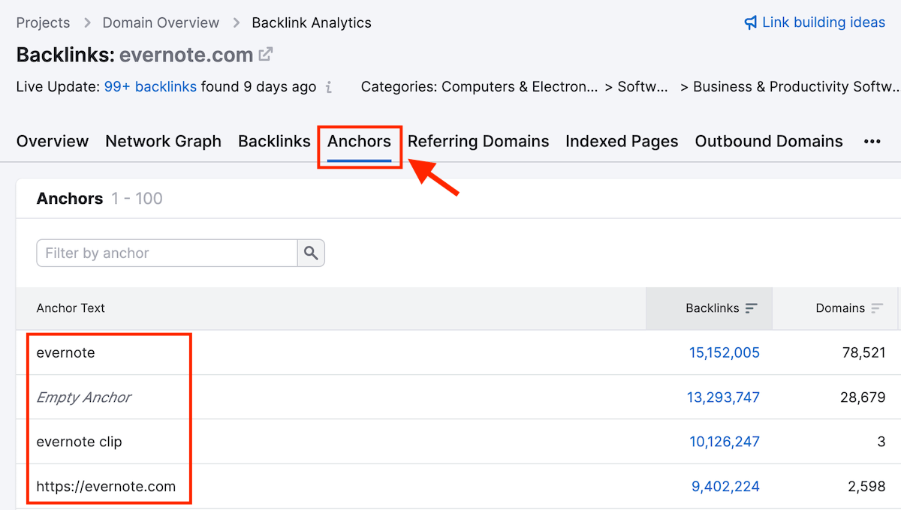Click the megaphone icon for link building
This screenshot has width=901, height=510.
pyautogui.click(x=750, y=22)
